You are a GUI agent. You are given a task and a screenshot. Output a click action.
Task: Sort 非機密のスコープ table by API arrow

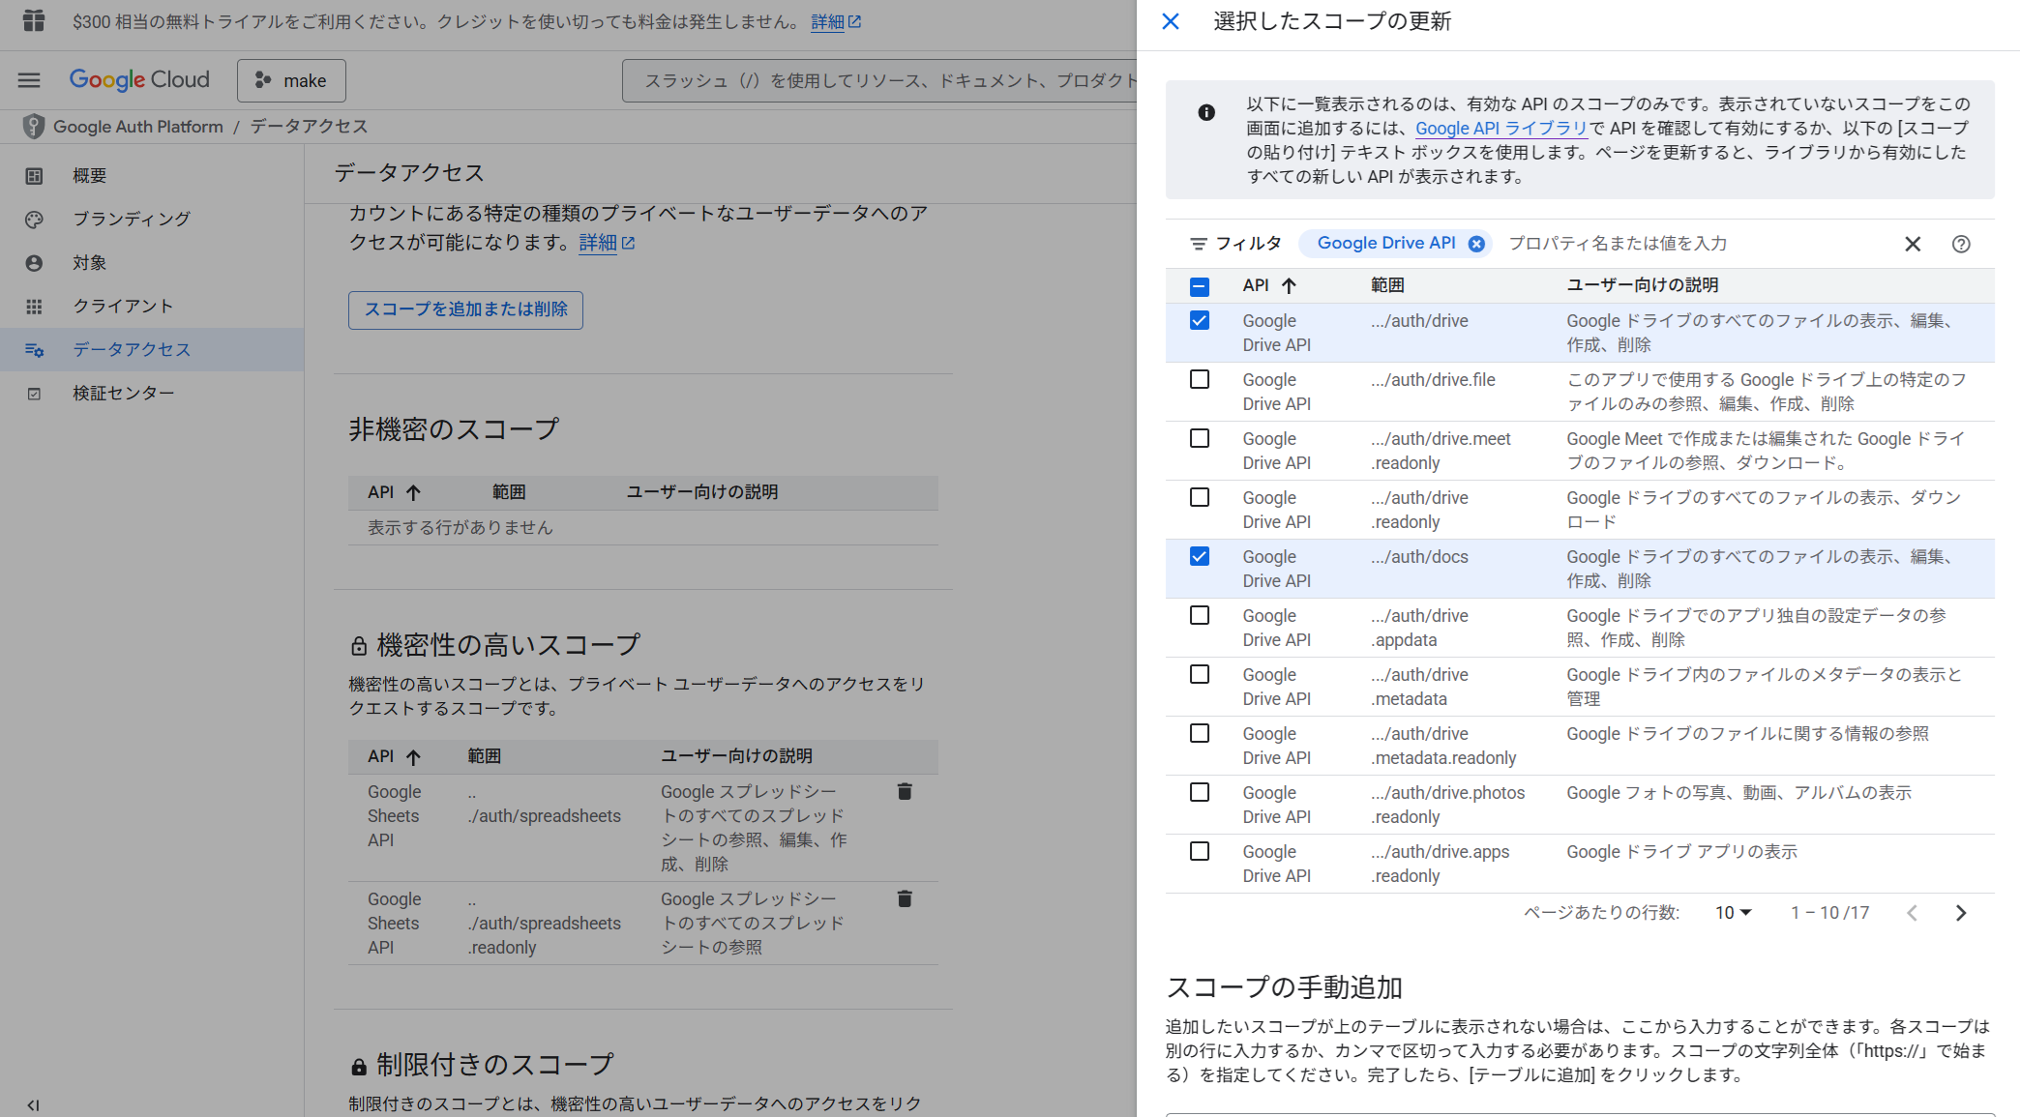click(x=413, y=492)
